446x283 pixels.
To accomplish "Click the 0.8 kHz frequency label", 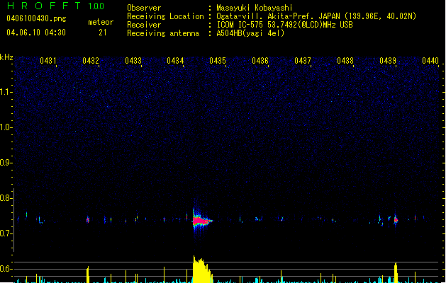I will coord(6,198).
